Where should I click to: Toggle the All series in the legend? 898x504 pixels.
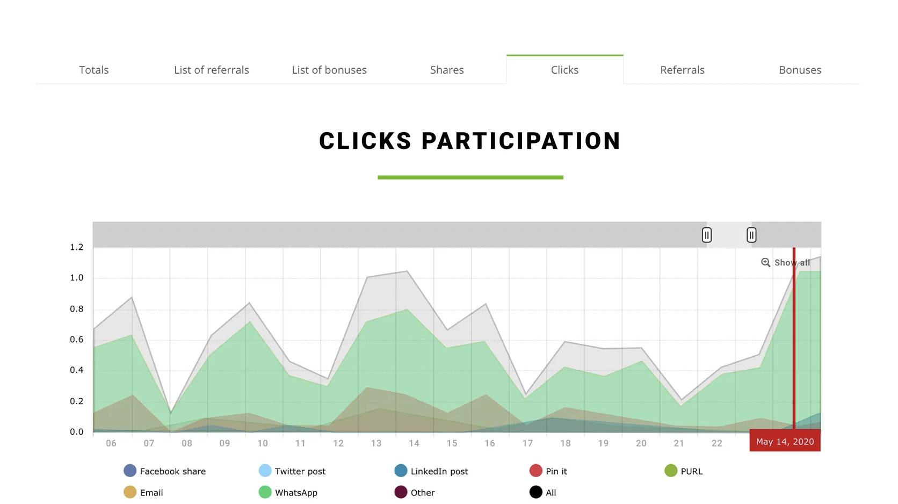[x=536, y=492]
